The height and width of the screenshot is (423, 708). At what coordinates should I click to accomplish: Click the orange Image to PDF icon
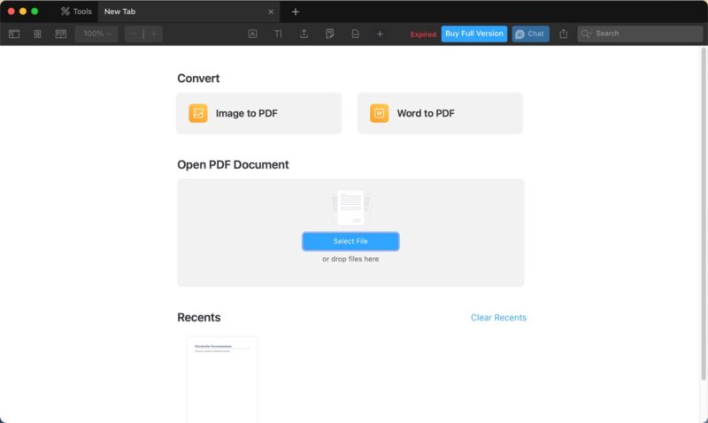click(x=197, y=113)
